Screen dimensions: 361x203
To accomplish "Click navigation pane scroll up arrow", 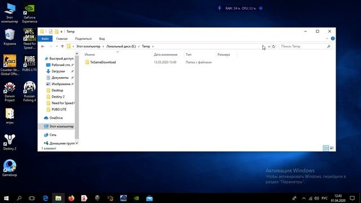I will (x=77, y=54).
